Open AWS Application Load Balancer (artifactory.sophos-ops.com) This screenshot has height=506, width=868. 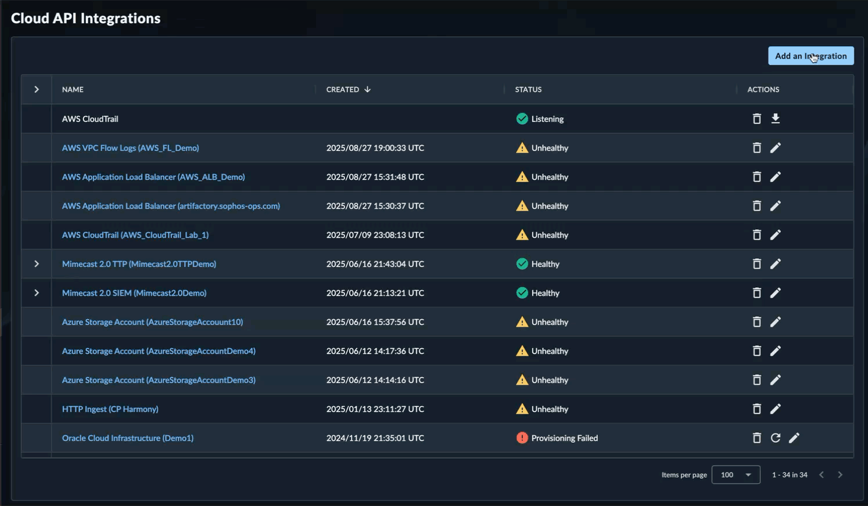point(171,205)
